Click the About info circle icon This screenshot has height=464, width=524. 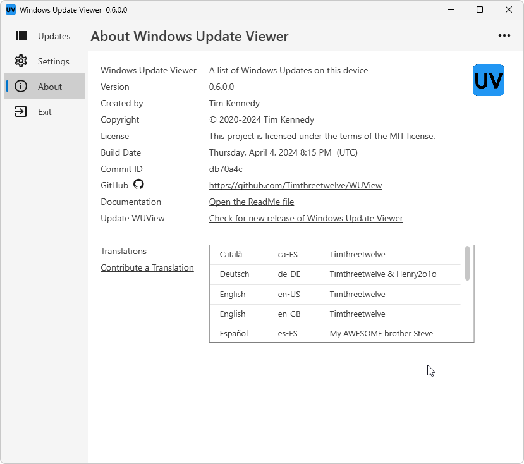[21, 86]
